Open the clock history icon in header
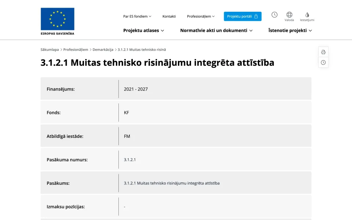The height and width of the screenshot is (220, 352). [274, 15]
